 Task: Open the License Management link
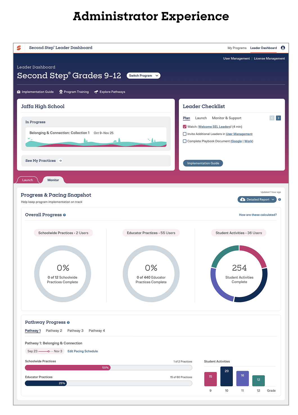click(269, 58)
